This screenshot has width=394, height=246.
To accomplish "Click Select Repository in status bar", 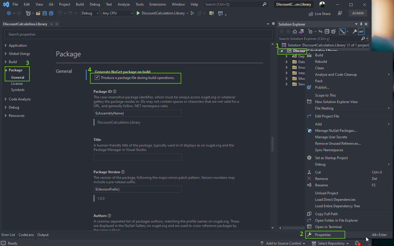I will click(330, 243).
